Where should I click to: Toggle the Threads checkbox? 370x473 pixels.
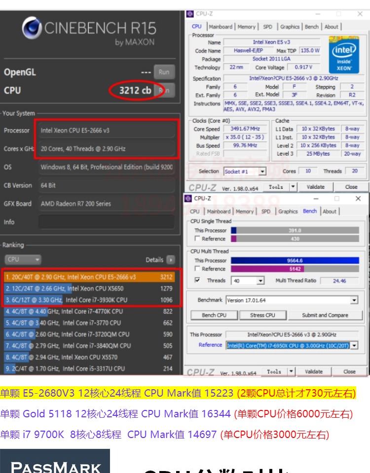[x=197, y=280]
